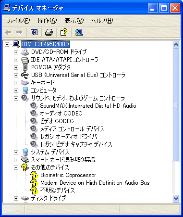Image resolution: width=183 pixels, height=217 pixels.
Task: Select the メディア コントロール デバイス entry text
Action: tap(72, 129)
